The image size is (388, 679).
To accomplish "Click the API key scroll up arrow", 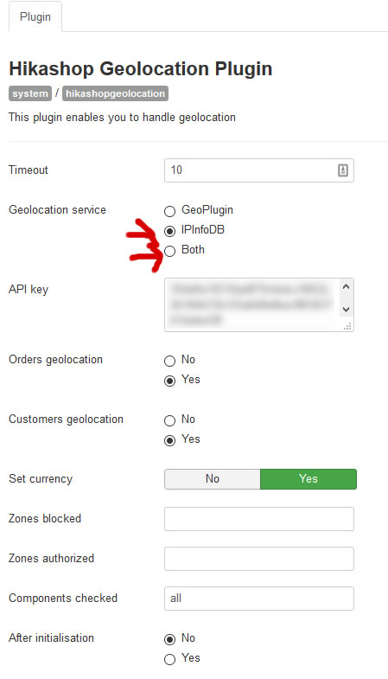I will (x=346, y=286).
